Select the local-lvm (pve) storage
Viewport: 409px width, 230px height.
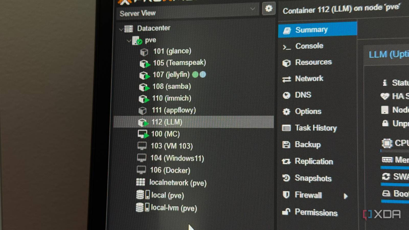[x=174, y=208]
